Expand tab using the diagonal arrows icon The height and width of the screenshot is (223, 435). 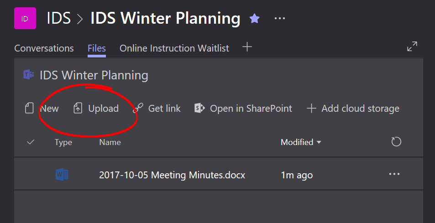[x=412, y=46]
